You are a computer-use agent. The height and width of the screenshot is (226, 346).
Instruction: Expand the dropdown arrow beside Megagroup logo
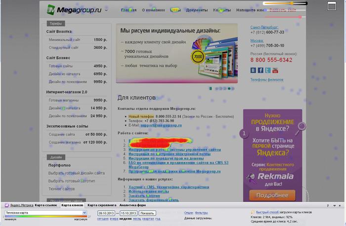[x=106, y=10]
